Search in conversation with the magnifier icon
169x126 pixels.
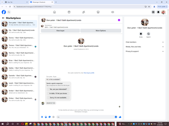coord(148,34)
